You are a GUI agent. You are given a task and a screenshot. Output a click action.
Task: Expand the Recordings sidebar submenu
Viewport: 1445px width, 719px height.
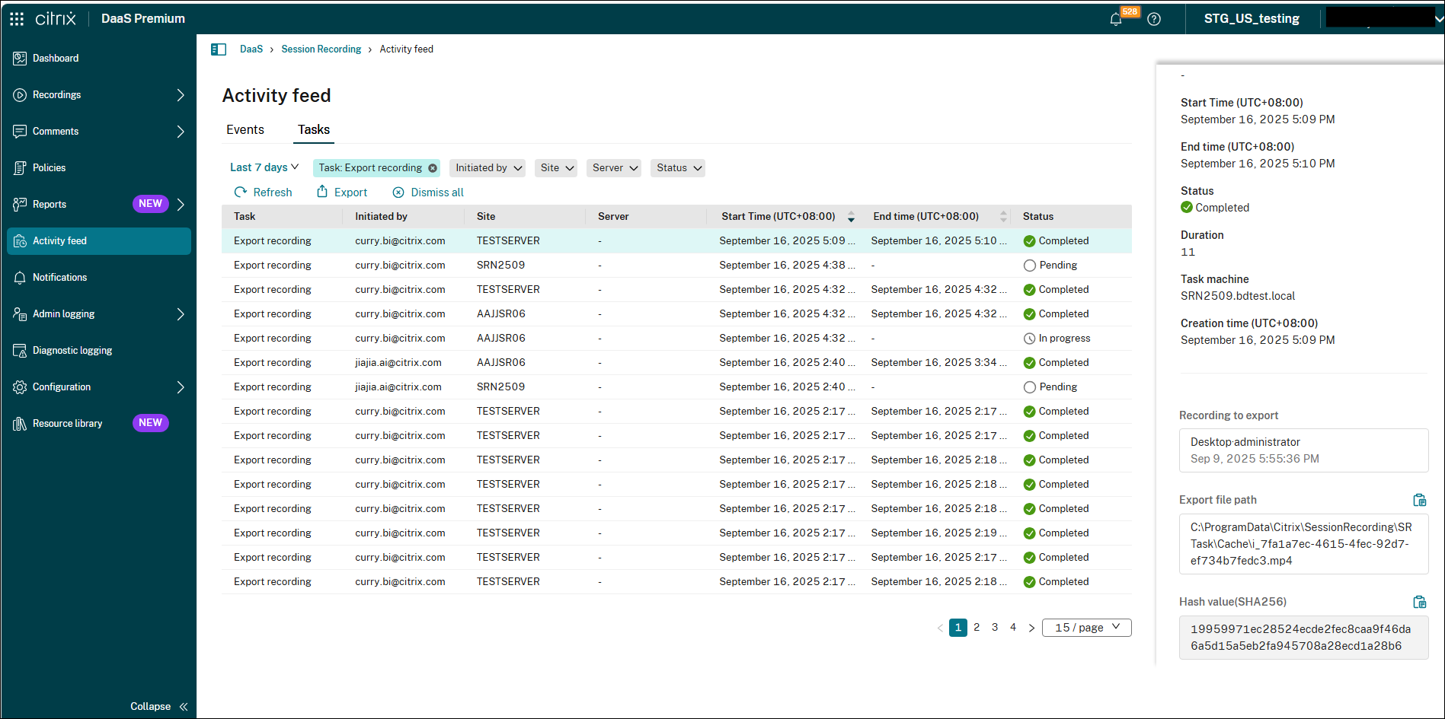coord(181,95)
